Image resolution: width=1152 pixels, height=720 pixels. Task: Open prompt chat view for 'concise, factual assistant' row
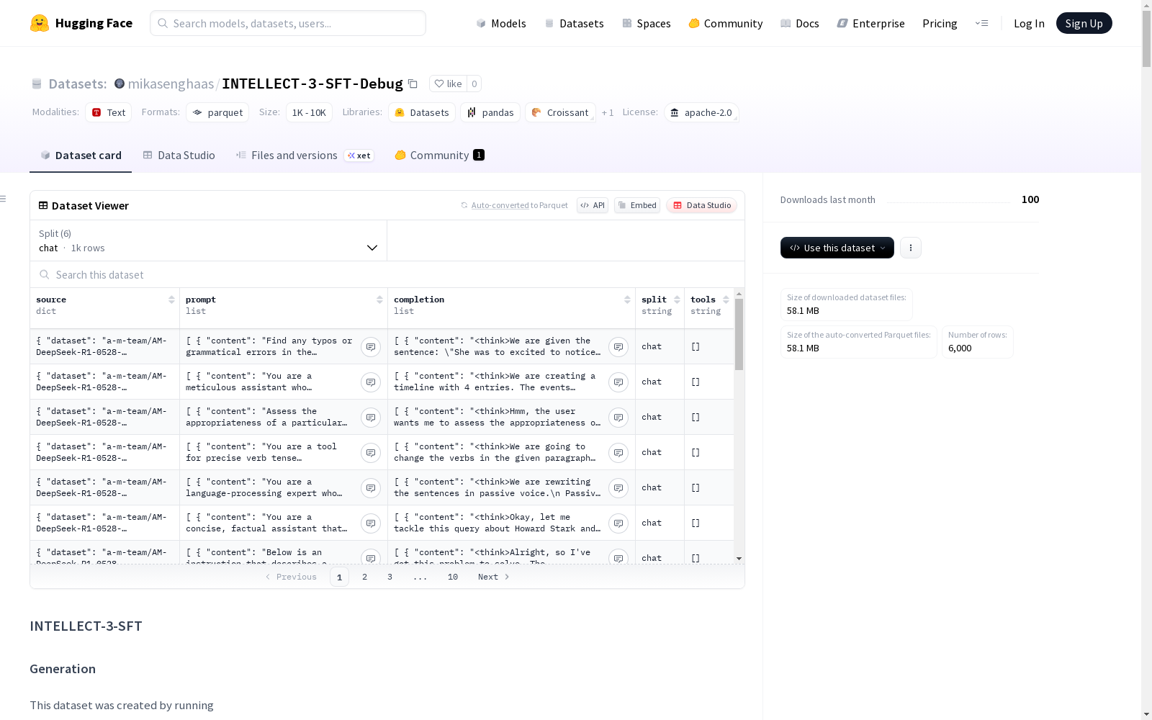click(371, 523)
